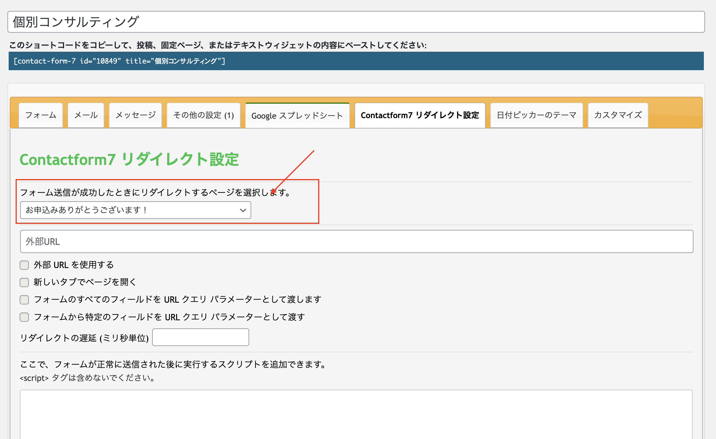Viewport: 716px width, 439px height.
Task: Click the 外部URL input field
Action: (x=357, y=242)
